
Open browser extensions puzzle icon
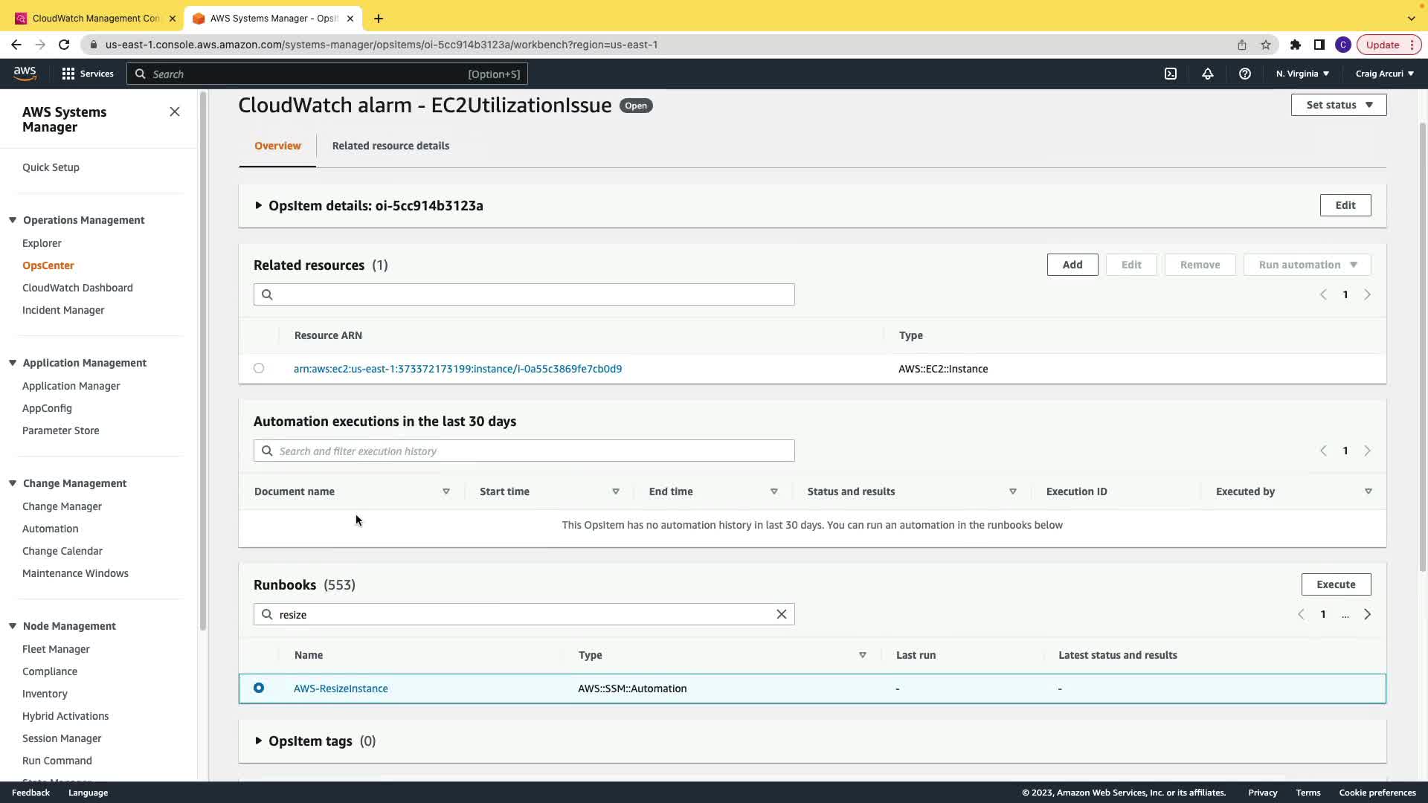[1296, 45]
